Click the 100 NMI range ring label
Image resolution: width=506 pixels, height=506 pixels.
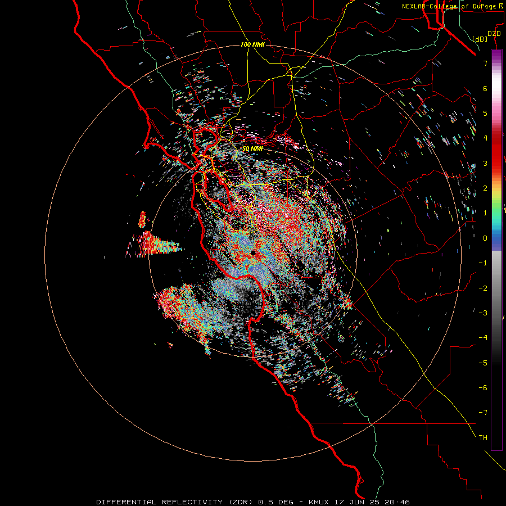point(252,44)
